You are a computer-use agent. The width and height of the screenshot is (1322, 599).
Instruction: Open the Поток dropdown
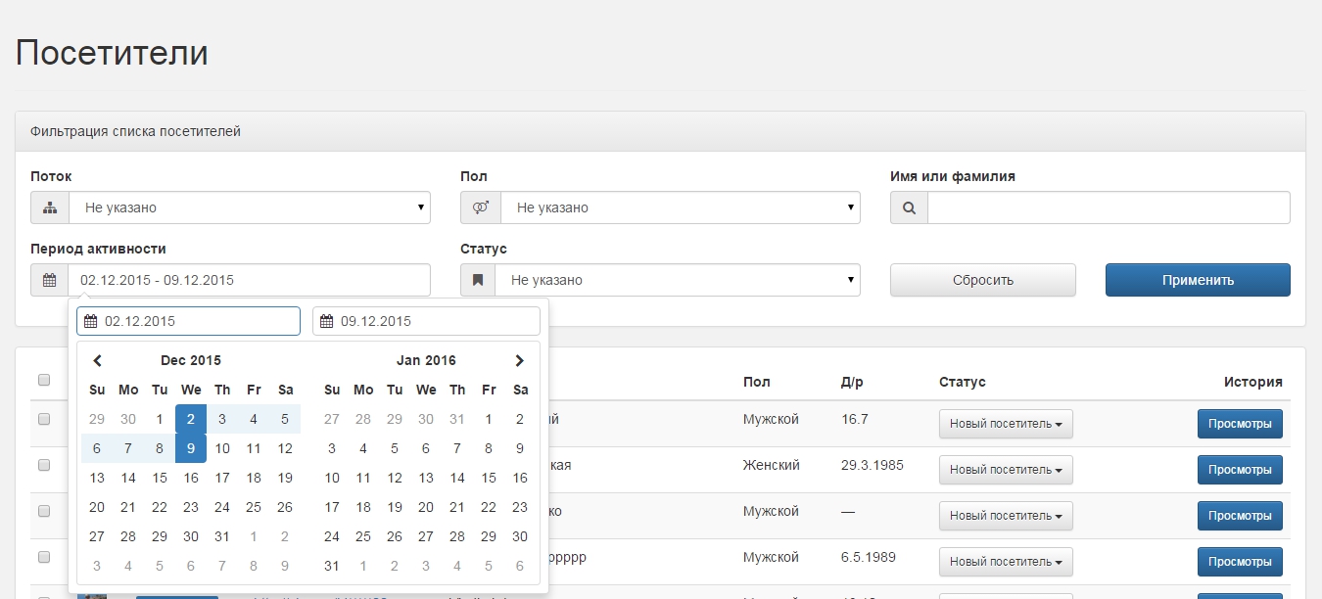tap(249, 207)
